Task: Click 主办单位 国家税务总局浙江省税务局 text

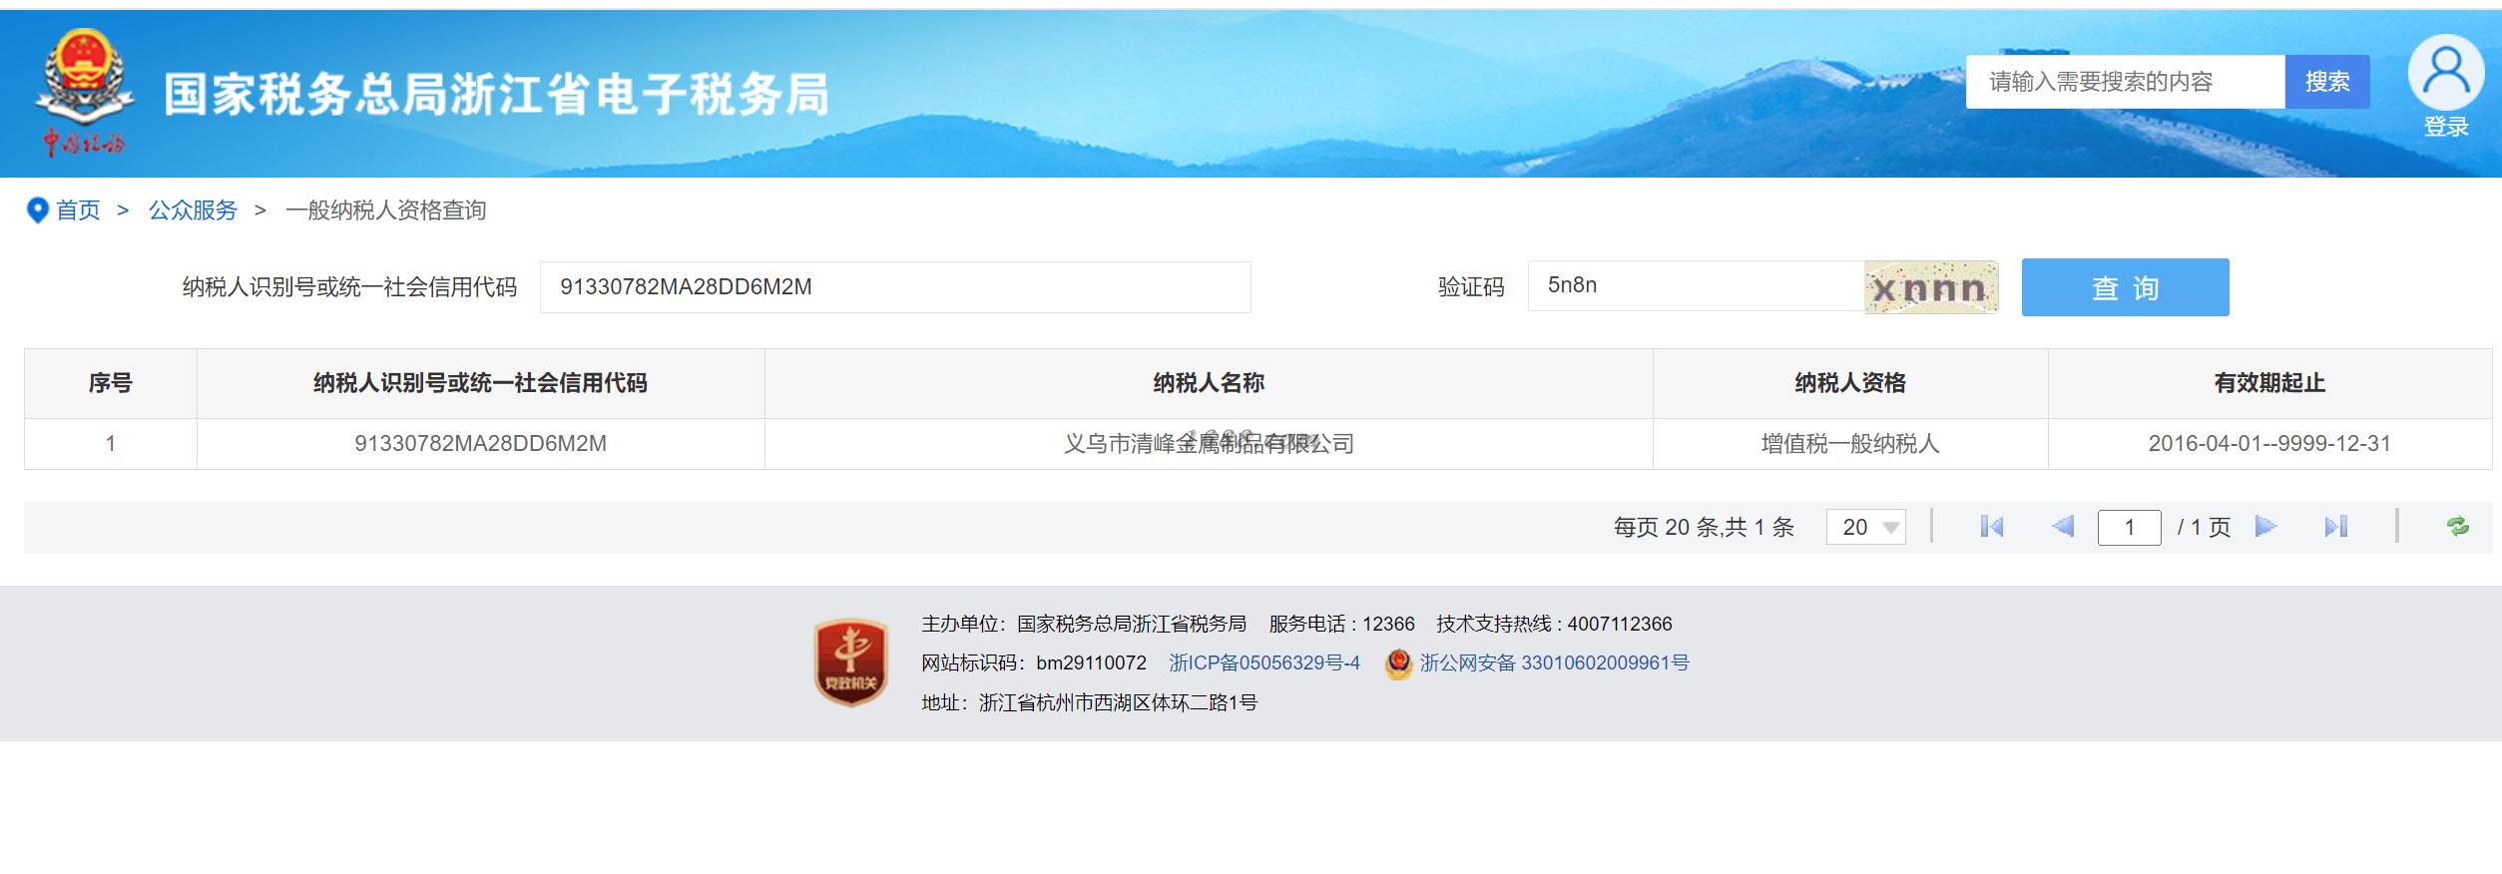Action: click(x=1083, y=624)
